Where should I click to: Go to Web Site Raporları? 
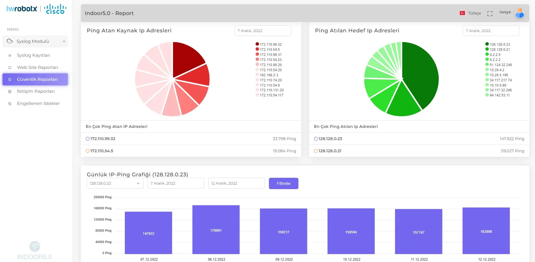37,67
